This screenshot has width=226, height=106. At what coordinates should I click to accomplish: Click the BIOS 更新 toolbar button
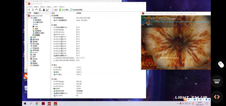point(64,10)
